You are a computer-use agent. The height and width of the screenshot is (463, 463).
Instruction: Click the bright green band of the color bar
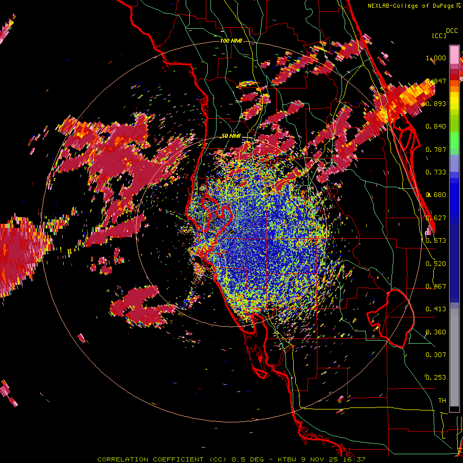454,141
